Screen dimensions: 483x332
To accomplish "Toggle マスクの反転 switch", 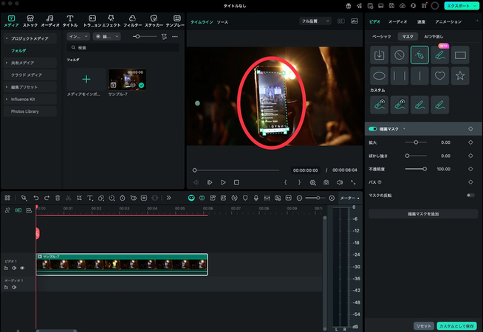I will point(470,196).
